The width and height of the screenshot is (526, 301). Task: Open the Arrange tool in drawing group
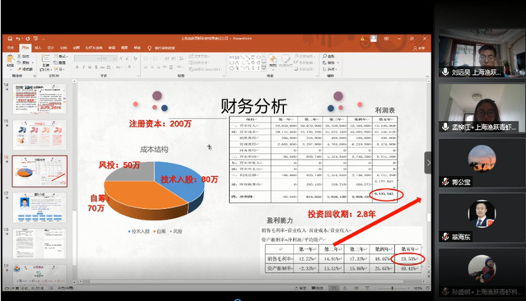point(272,61)
